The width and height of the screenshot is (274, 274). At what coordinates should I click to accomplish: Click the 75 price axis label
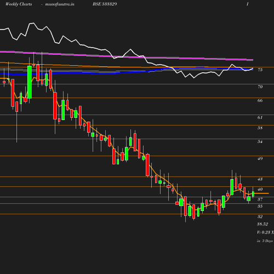click(260, 70)
